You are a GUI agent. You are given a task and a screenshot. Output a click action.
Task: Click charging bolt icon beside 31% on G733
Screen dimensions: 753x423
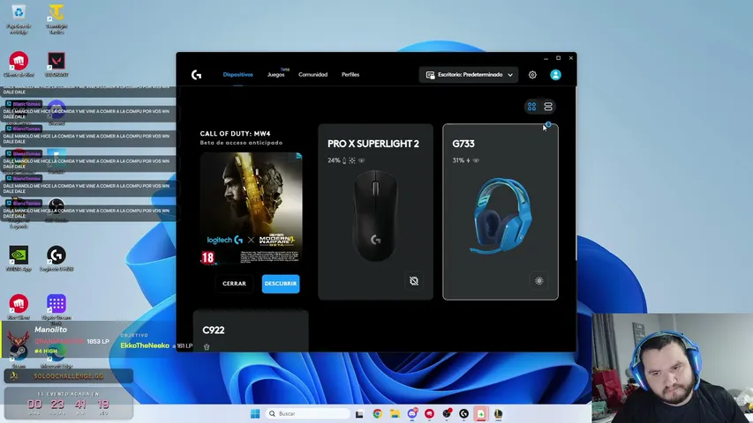(468, 160)
